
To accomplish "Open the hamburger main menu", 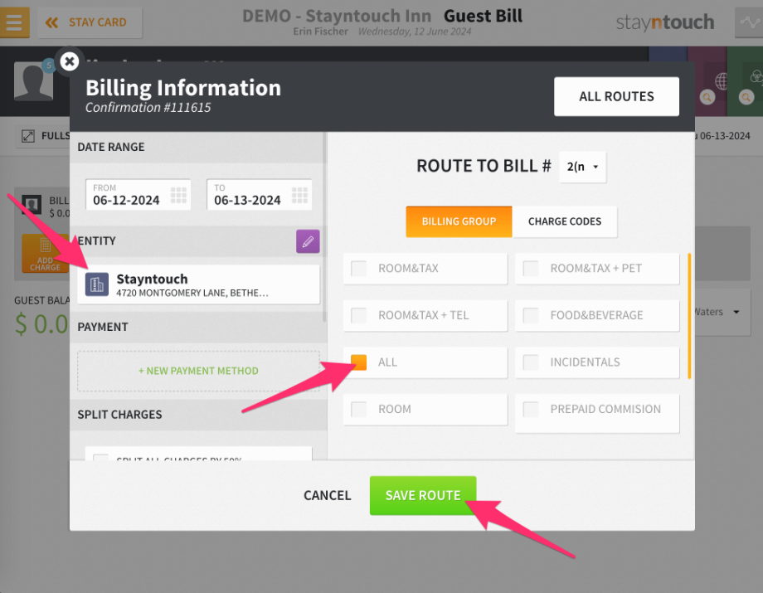I will (x=14, y=22).
